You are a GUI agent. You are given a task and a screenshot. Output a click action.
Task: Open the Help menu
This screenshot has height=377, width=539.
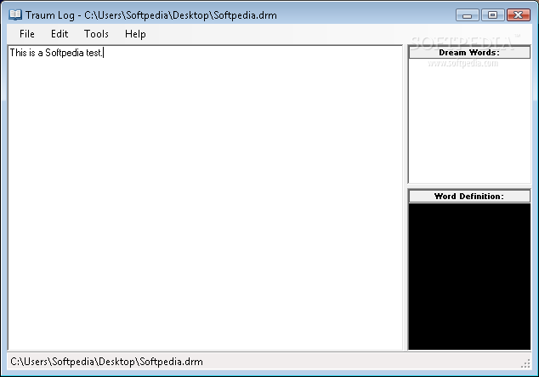[x=135, y=34]
